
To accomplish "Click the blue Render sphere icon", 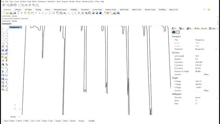I will [x=100, y=13].
